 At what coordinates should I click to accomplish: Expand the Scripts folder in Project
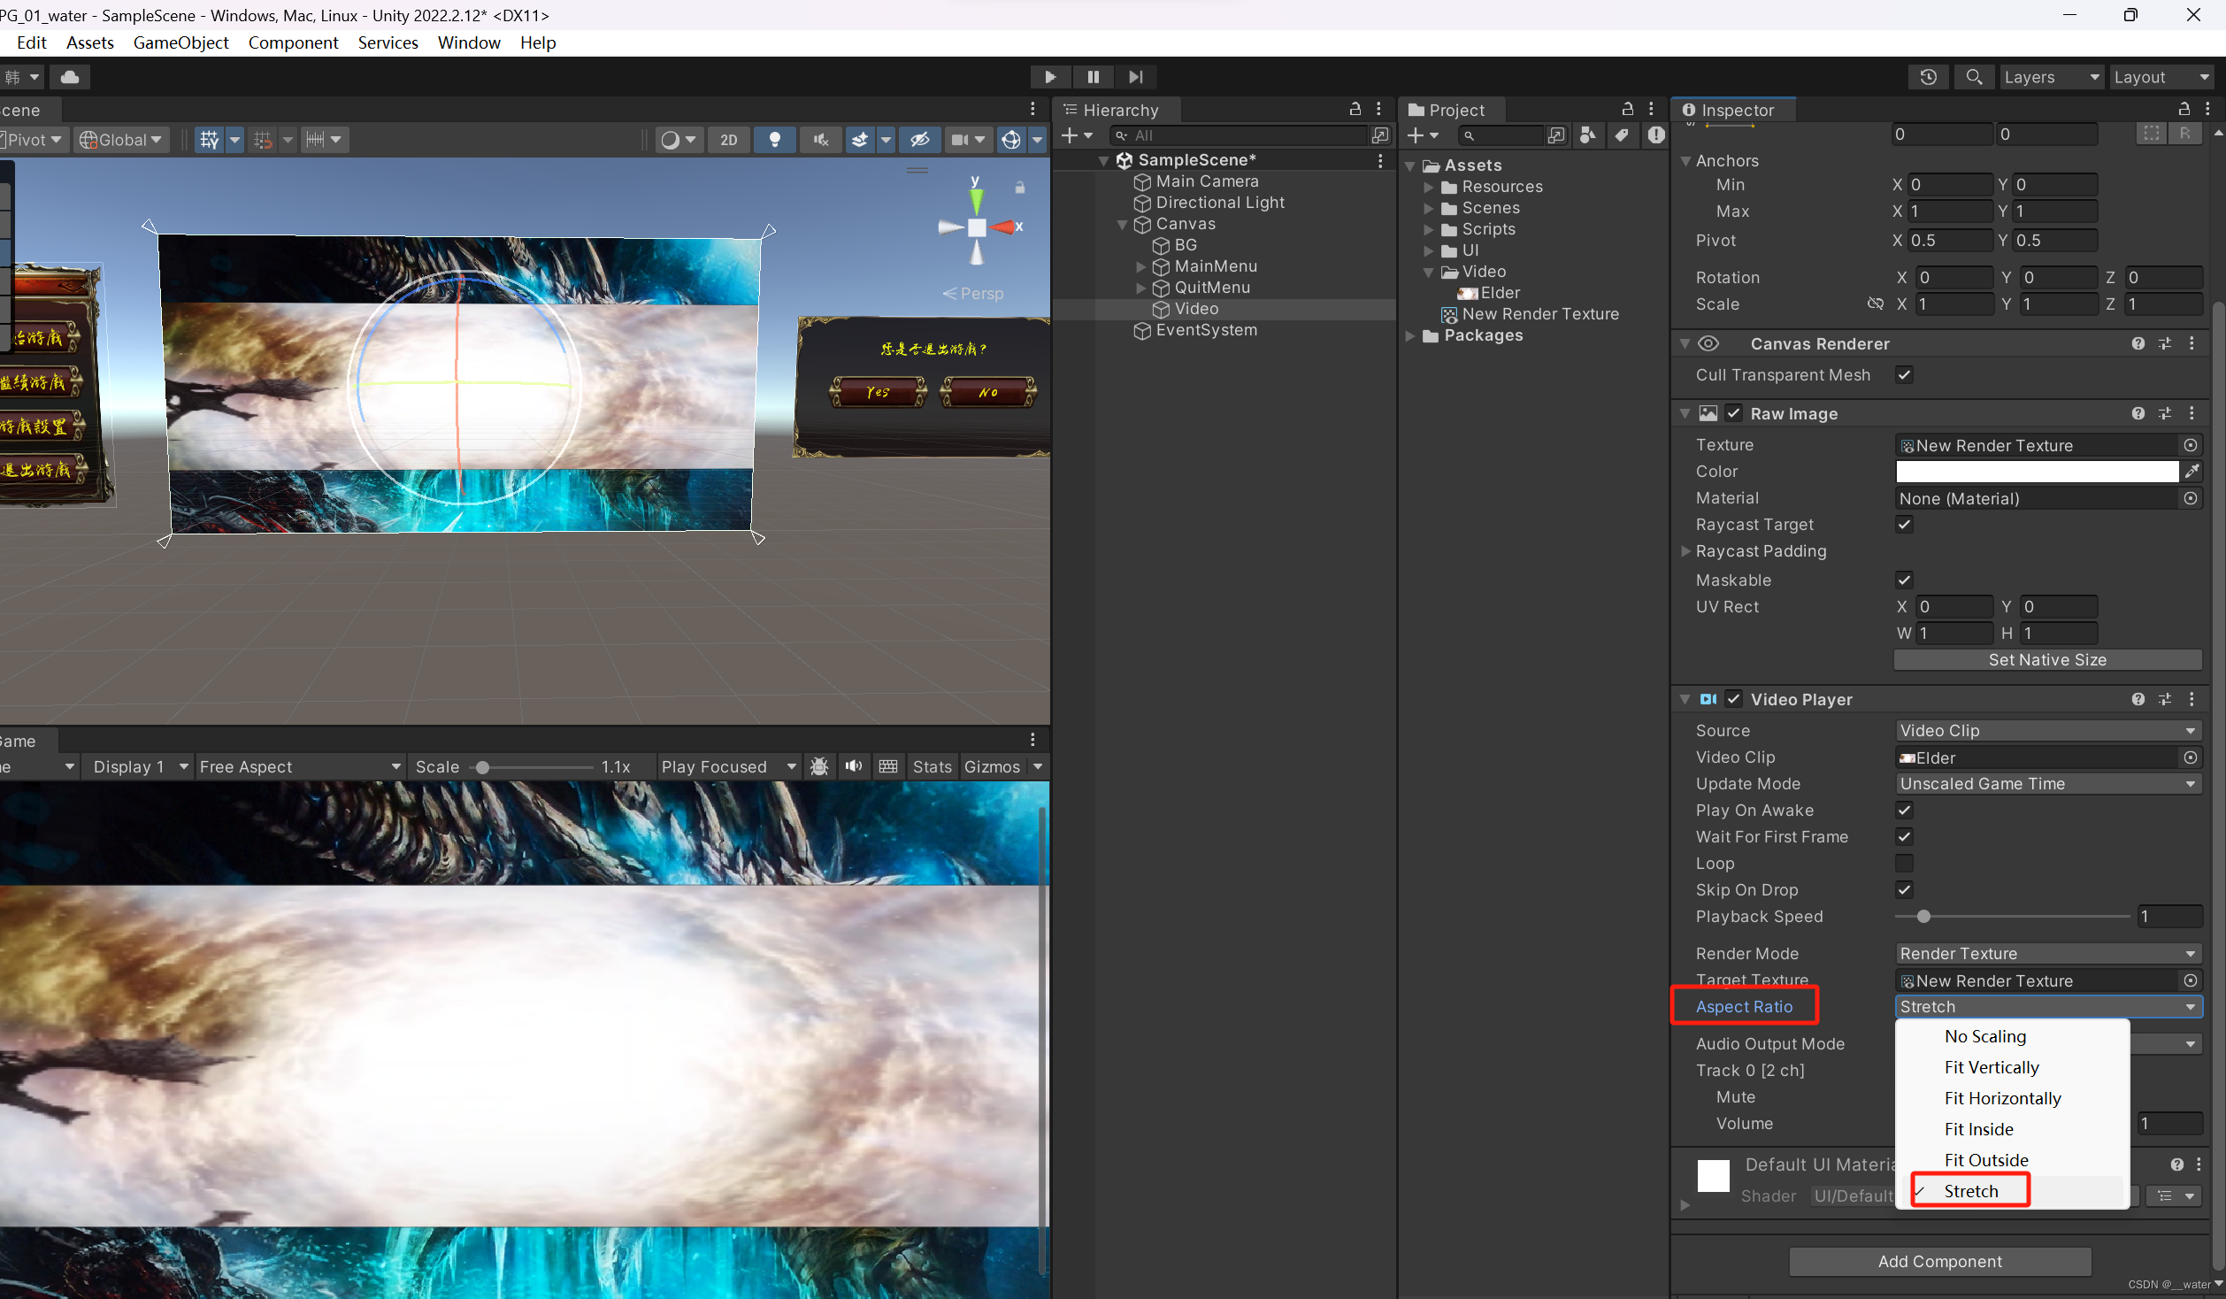(x=1428, y=229)
